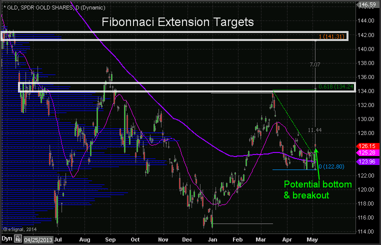Screen dimensions: 381x245
Task: Click the 142.00 price axis label
Action: click(x=366, y=35)
